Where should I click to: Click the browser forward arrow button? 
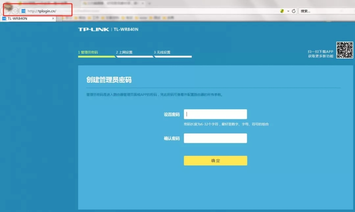(x=15, y=11)
